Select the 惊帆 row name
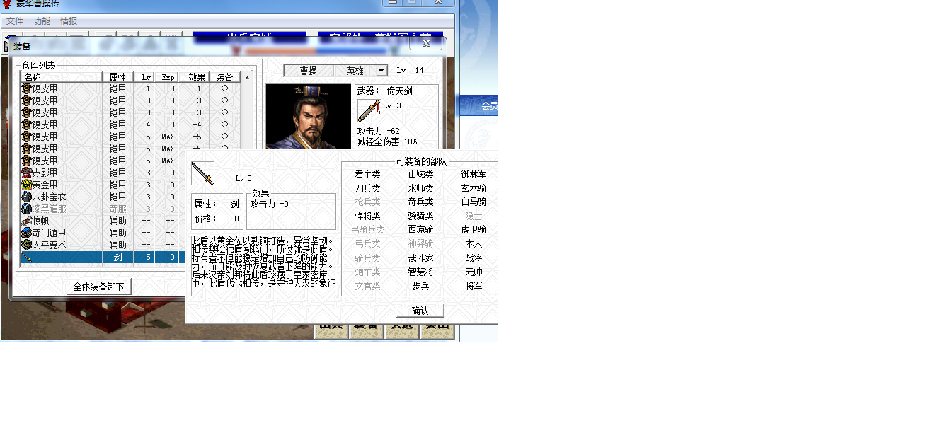This screenshot has height=428, width=947. [41, 221]
